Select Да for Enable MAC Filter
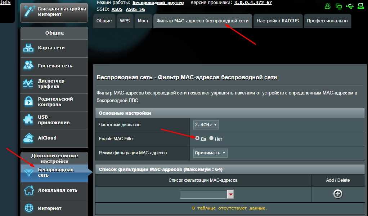The width and height of the screenshot is (368, 216). (x=197, y=138)
